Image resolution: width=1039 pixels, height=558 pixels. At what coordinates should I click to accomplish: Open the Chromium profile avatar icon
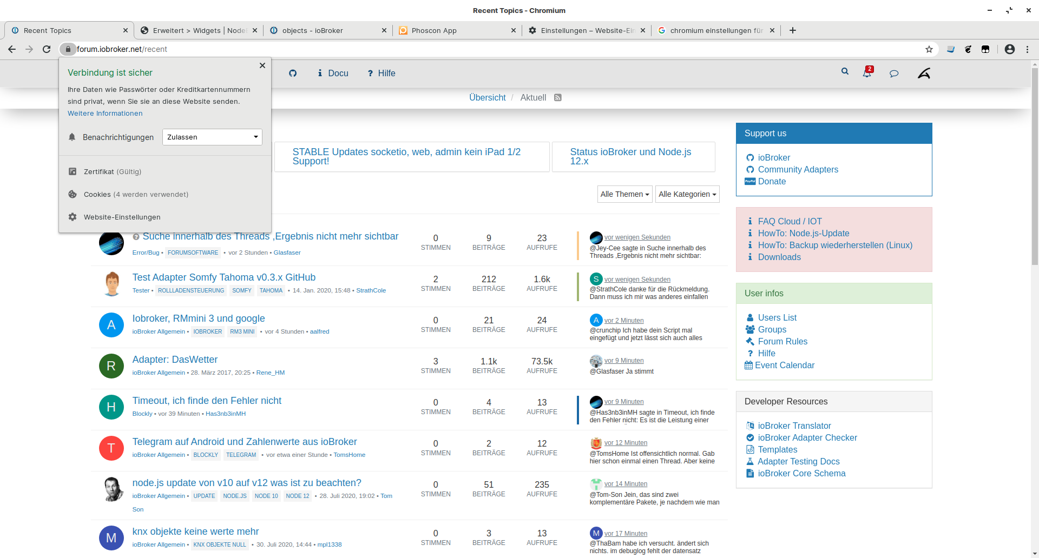(1010, 49)
